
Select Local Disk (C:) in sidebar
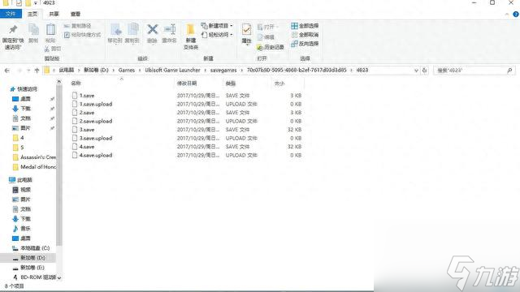[x=35, y=248]
